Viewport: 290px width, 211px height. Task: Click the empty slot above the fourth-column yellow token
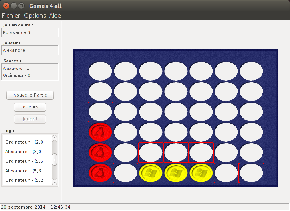click(176, 152)
